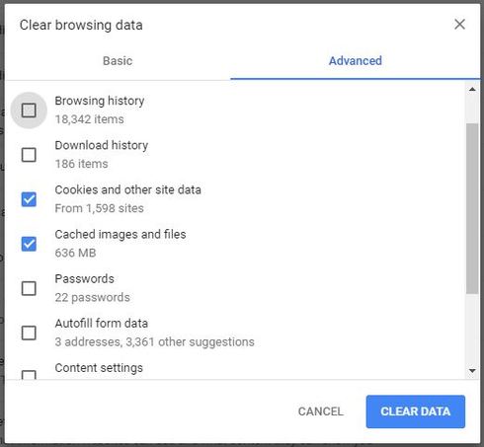Click the Download history label

tap(102, 145)
